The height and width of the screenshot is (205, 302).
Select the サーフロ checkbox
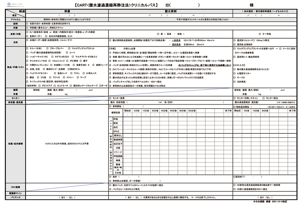pyautogui.click(x=235, y=77)
